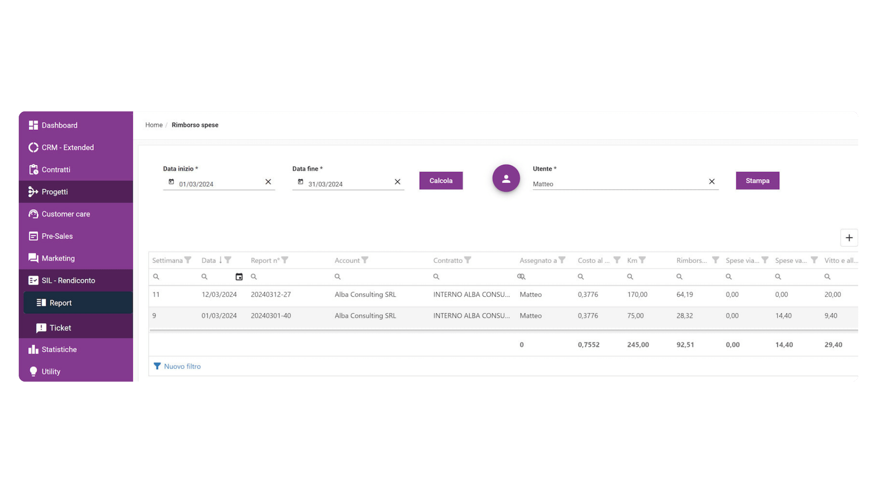Click the Km total 245,00
877x493 pixels.
638,345
